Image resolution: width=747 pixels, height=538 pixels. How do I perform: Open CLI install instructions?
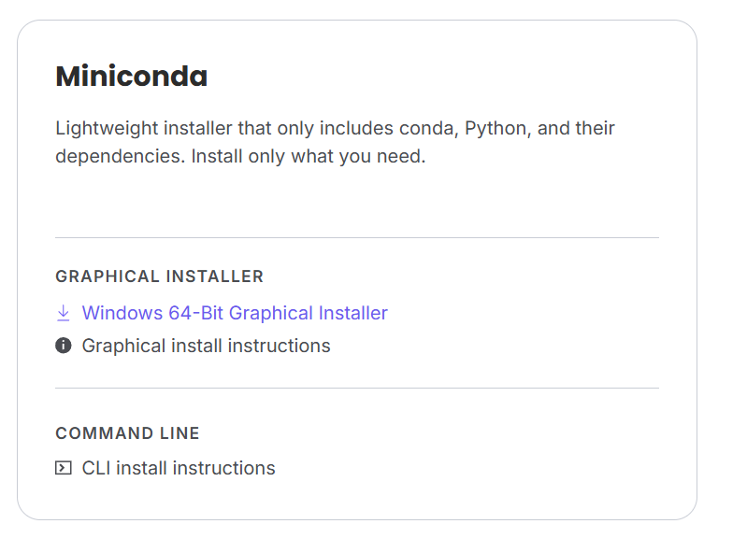coord(179,469)
